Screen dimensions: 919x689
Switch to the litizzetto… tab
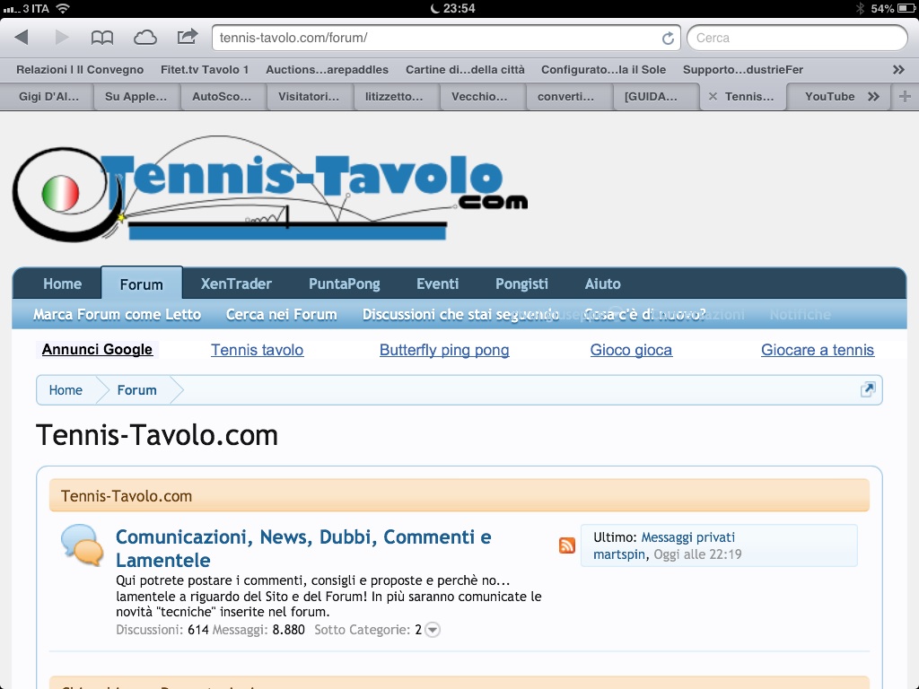click(394, 97)
